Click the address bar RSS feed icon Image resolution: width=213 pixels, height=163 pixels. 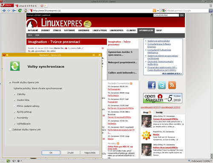pyautogui.click(x=155, y=11)
